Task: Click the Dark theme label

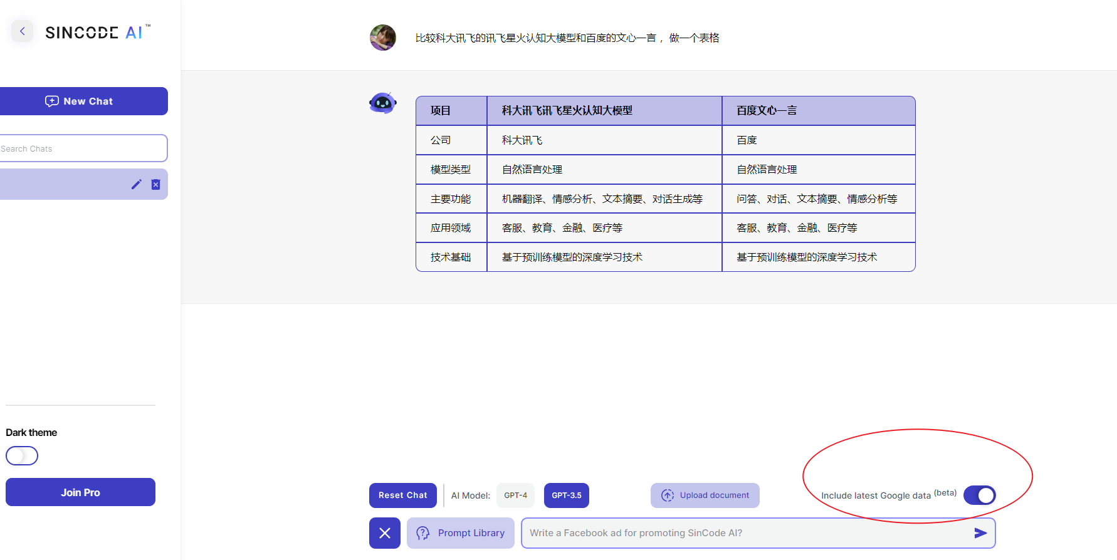Action: click(x=31, y=432)
